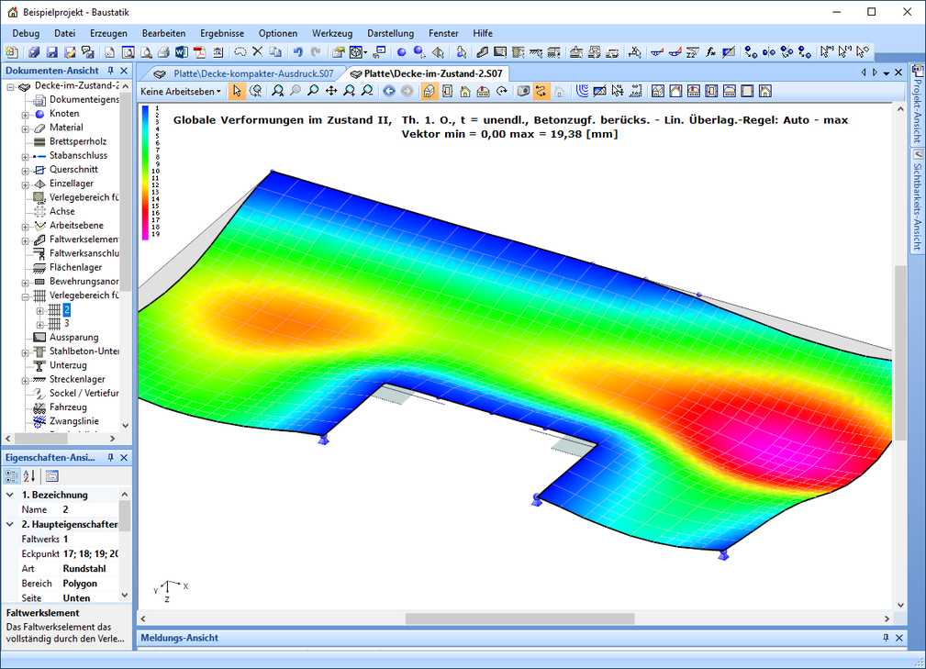Click the undo arrow icon
This screenshot has height=669, width=926.
(x=298, y=52)
